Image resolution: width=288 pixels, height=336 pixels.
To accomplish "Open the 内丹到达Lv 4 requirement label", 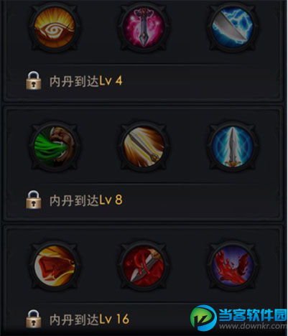I will tap(85, 81).
